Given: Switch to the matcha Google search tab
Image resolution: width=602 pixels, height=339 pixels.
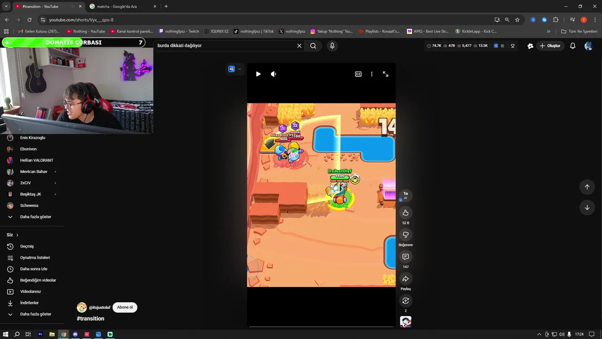Looking at the screenshot, I should point(122,6).
